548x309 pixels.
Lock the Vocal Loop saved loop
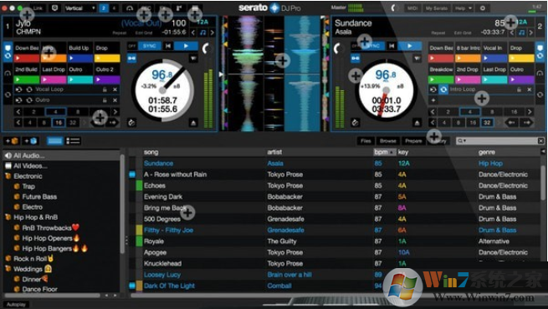coord(104,89)
